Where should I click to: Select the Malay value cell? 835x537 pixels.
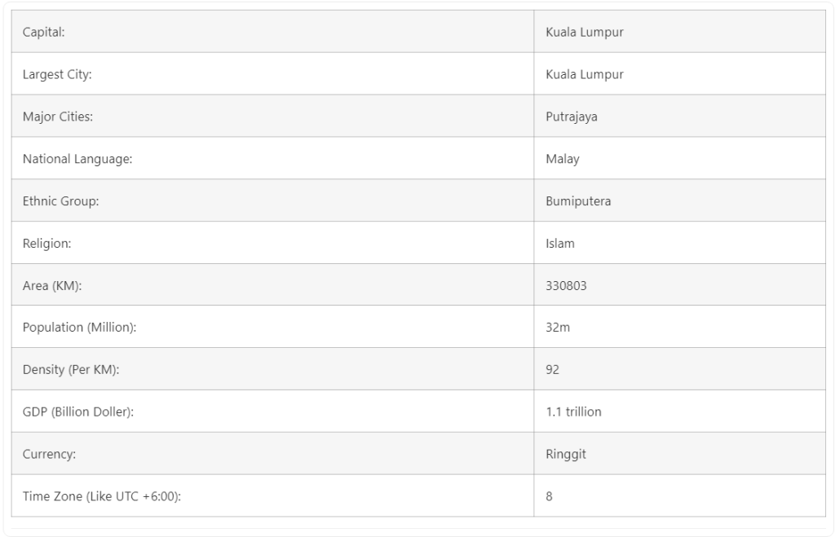[x=562, y=159]
